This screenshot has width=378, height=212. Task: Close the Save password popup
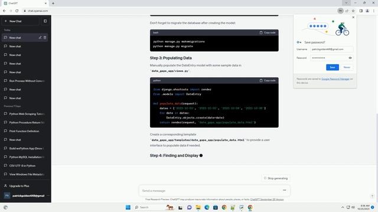(353, 17)
